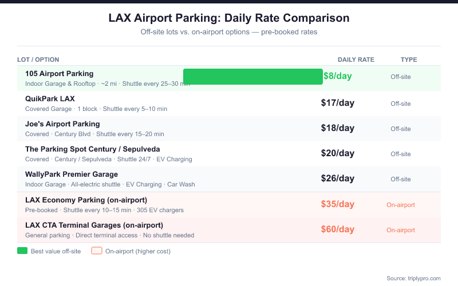Choose The Parking Spot Century / Sepulveda
Image resolution: width=458 pixels, height=286 pixels.
pyautogui.click(x=93, y=149)
